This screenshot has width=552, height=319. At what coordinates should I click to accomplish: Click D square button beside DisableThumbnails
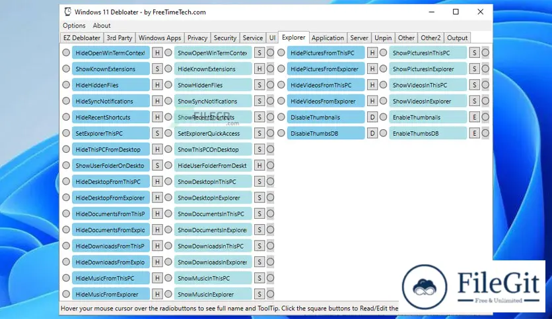pos(372,117)
